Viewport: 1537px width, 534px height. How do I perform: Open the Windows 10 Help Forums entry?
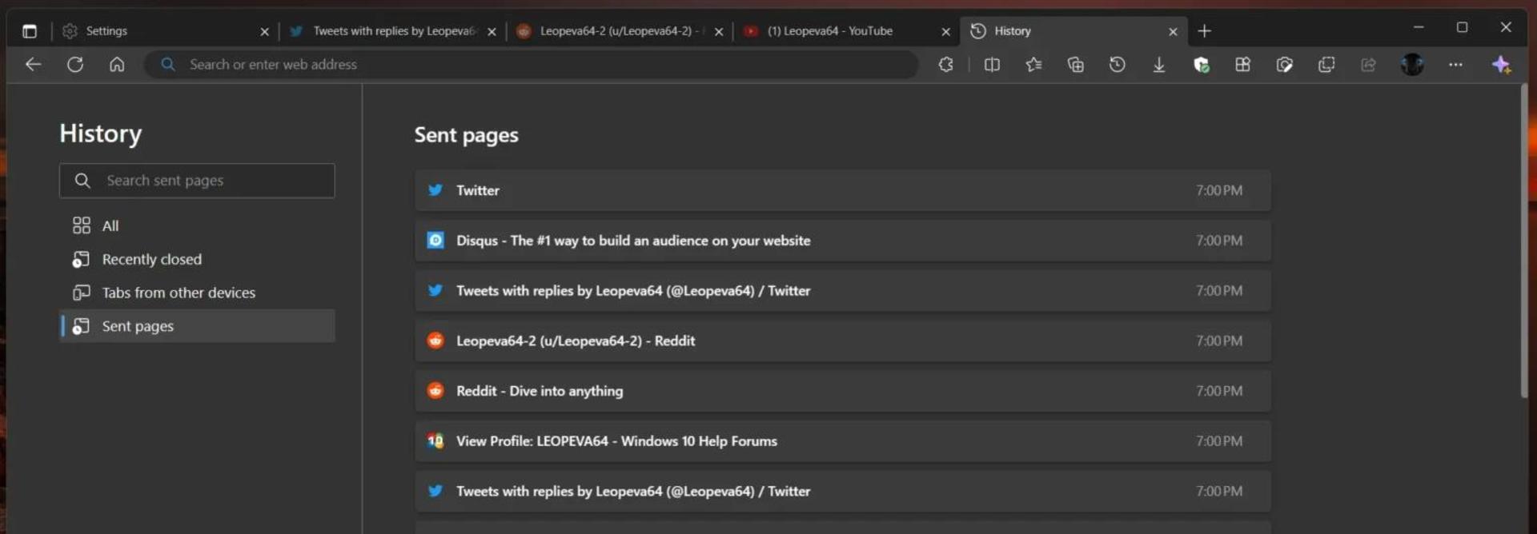click(842, 441)
